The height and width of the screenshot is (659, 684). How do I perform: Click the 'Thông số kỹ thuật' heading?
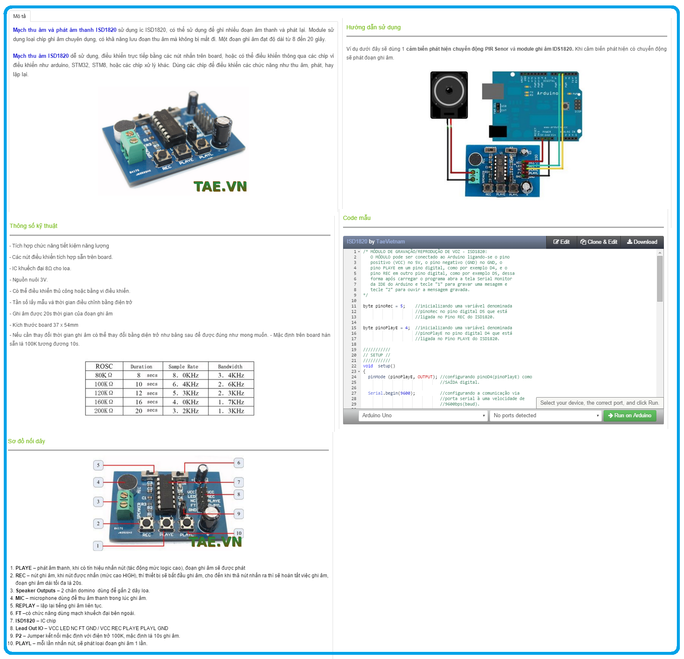coord(34,226)
